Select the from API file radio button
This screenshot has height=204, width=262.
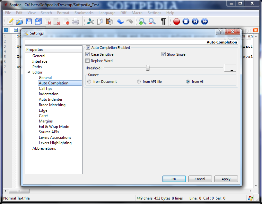tap(139, 82)
